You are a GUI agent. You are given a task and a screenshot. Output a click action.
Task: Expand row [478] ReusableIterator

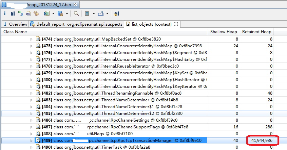31,66
